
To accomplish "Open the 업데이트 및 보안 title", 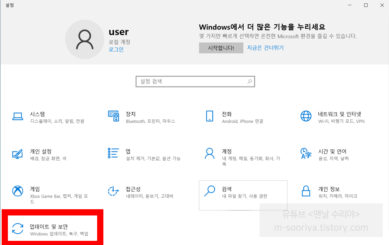I will (49, 227).
